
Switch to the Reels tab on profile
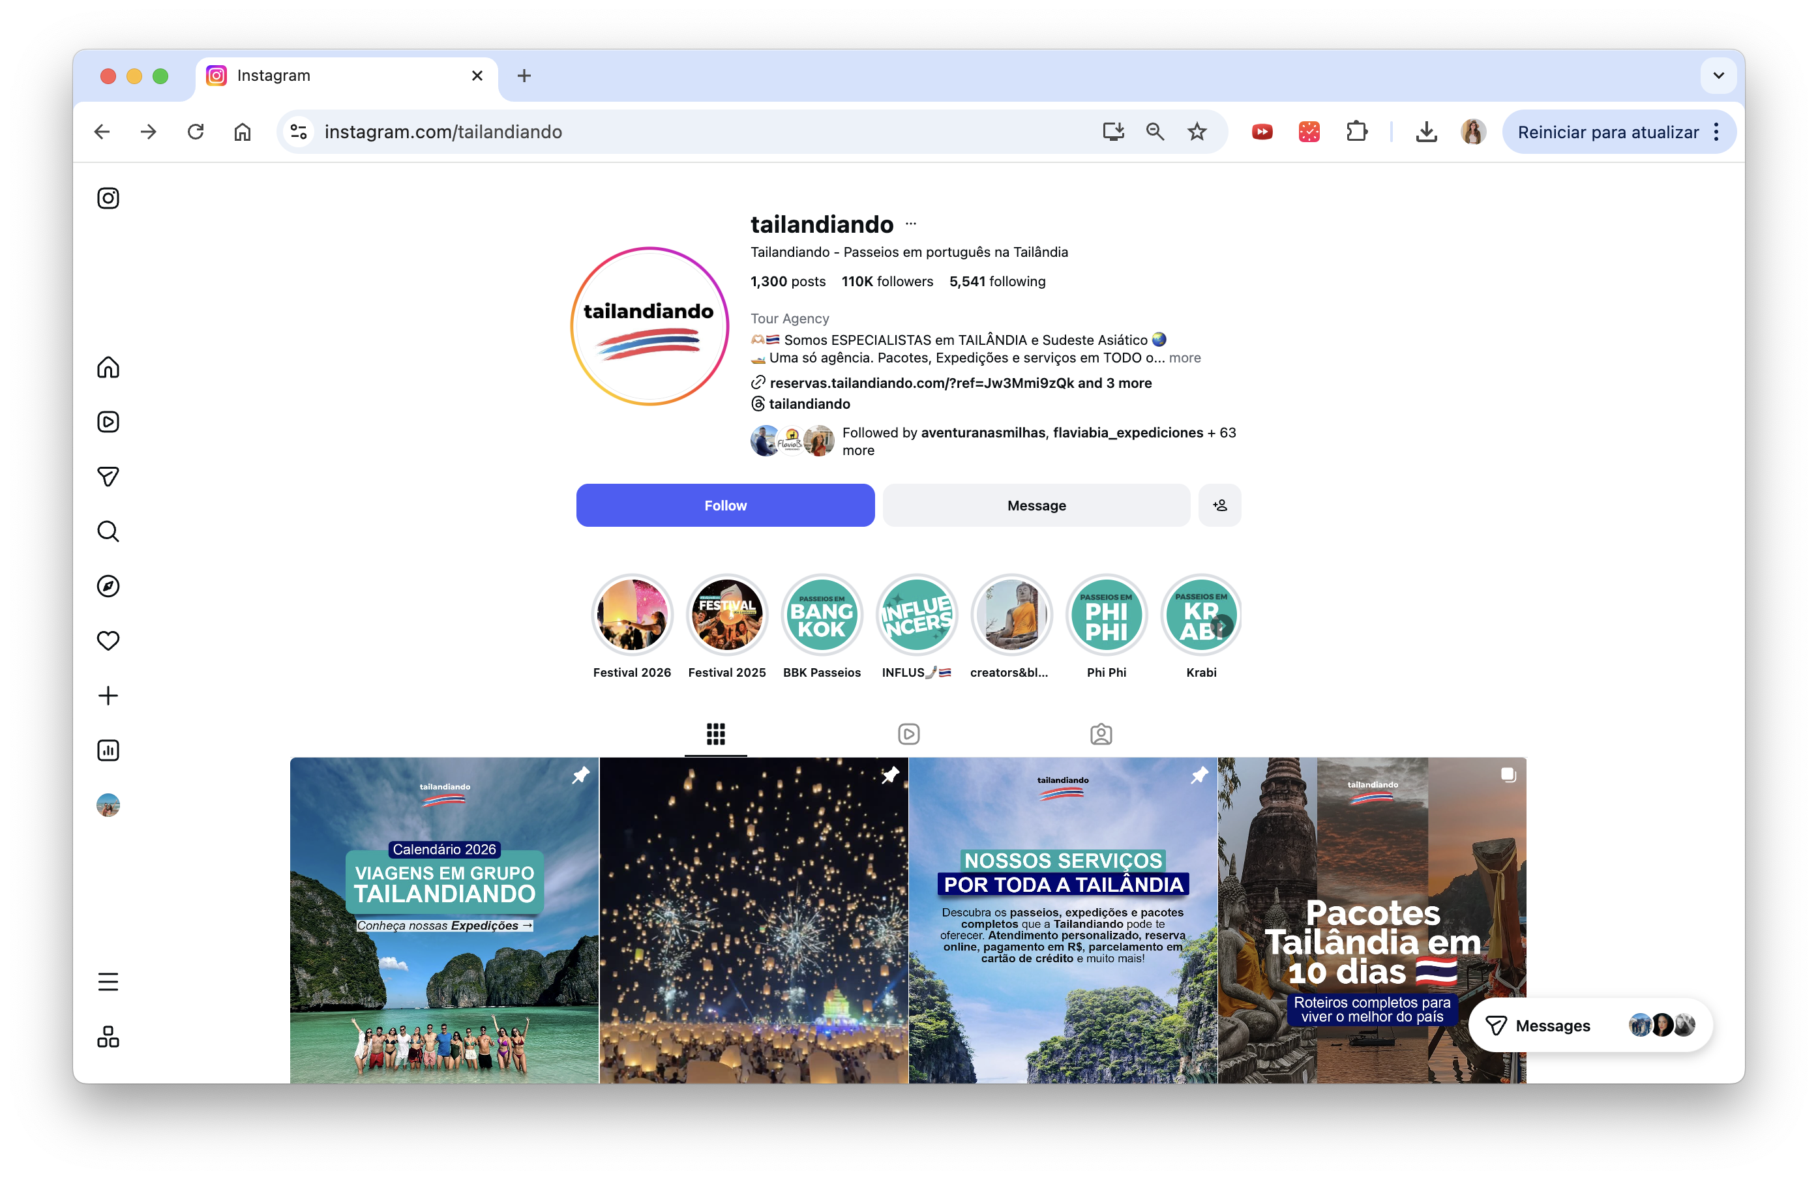point(908,734)
